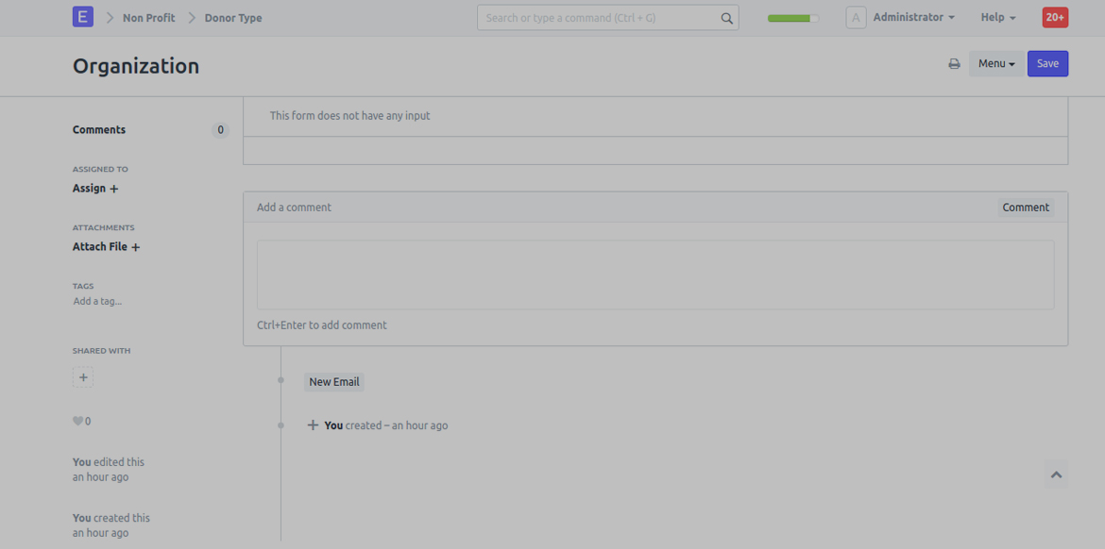Open the Help dropdown

[x=997, y=18]
